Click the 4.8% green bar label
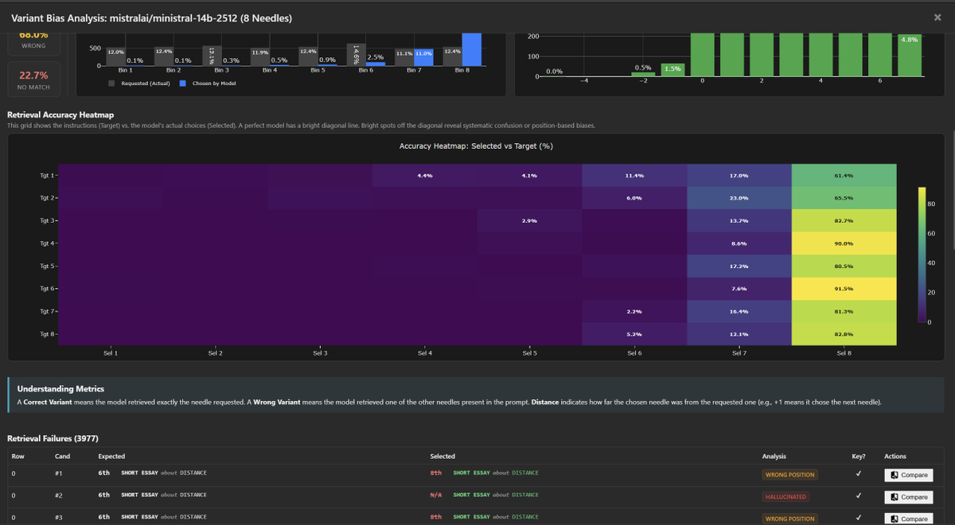This screenshot has width=955, height=525. [909, 39]
